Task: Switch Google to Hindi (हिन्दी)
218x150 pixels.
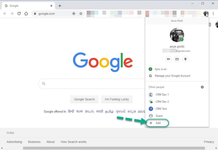Action: tap(71, 112)
